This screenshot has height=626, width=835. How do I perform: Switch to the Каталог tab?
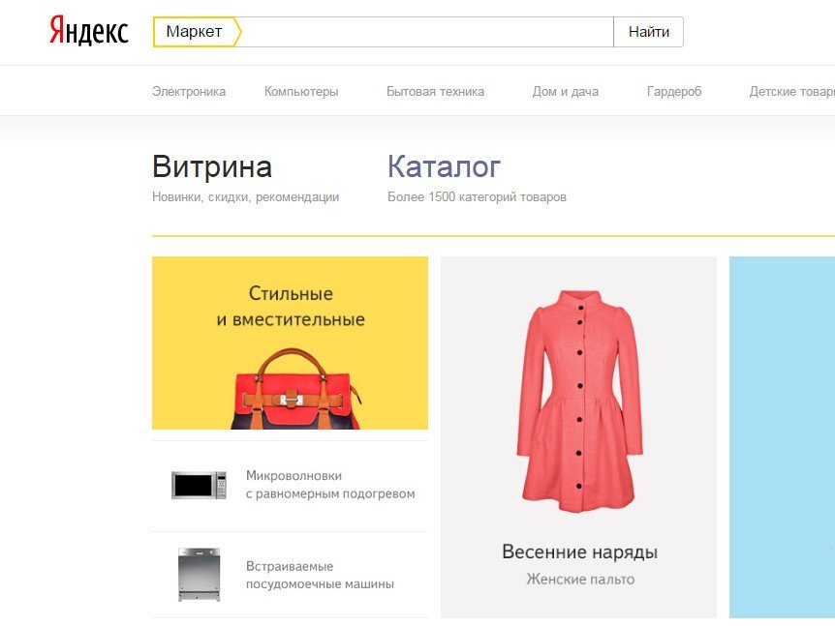coord(444,166)
